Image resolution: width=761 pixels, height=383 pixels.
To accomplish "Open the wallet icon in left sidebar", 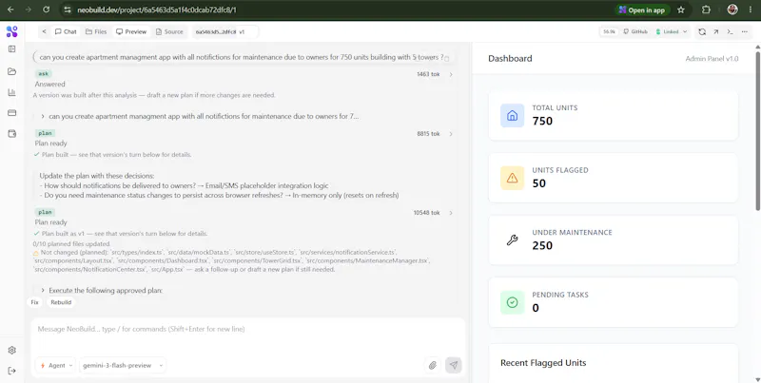I will click(12, 134).
